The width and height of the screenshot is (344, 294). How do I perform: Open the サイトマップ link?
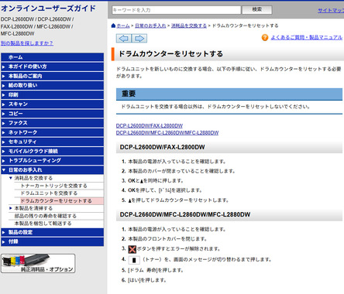[x=331, y=10]
